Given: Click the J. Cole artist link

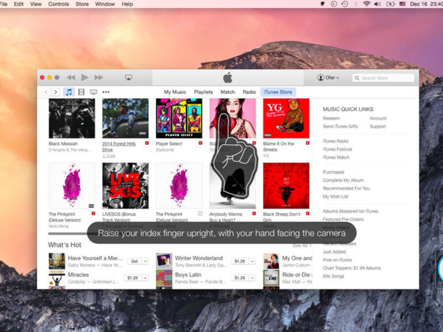Looking at the screenshot, I should pos(109,156).
